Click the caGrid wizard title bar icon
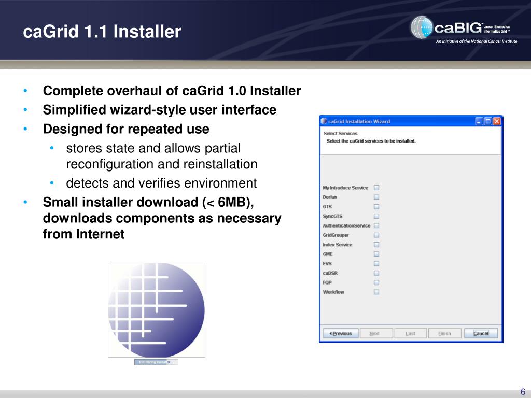Viewport: 531px width, 398px height. point(324,121)
